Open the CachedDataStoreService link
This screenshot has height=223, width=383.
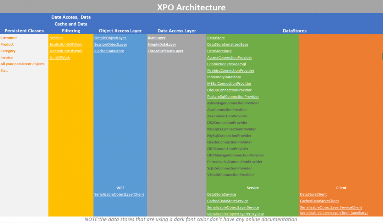pos(228,201)
